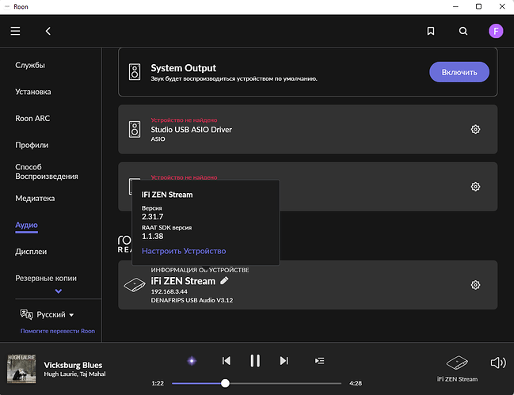Edit iFi ZEN Stream name with pencil
This screenshot has height=395, width=514.
point(224,281)
